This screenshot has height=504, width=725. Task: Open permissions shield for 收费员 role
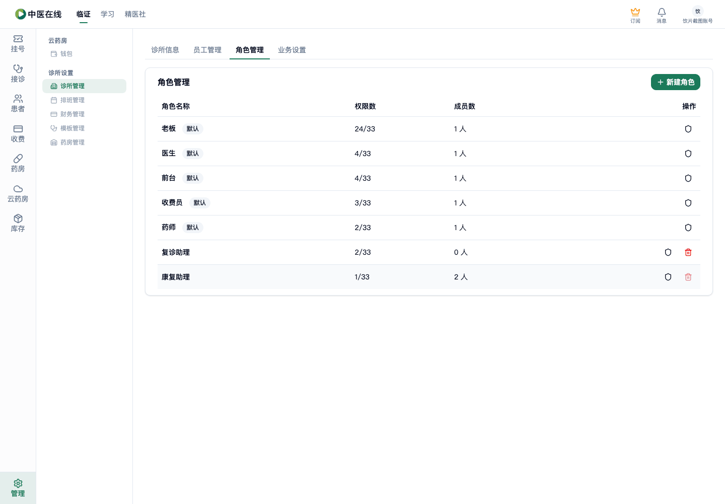[688, 203]
